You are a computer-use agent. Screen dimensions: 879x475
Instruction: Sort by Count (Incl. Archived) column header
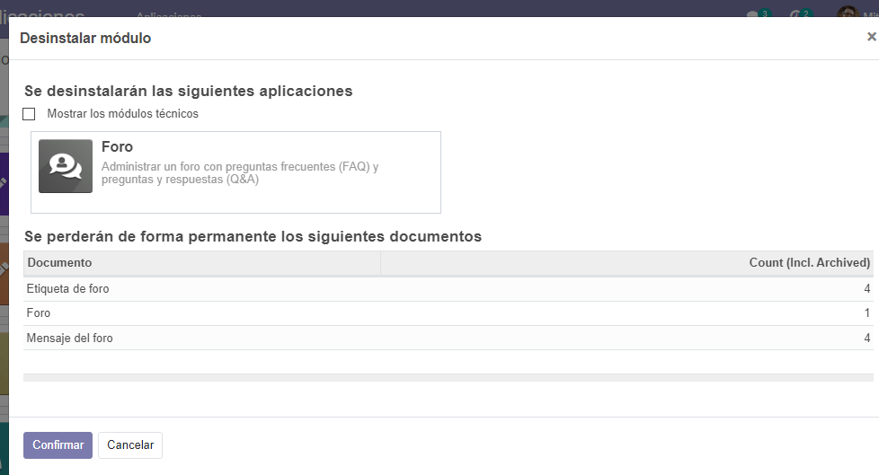(809, 262)
